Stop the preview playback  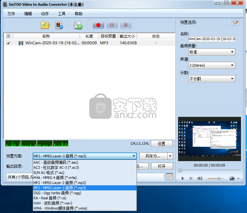[191, 178]
